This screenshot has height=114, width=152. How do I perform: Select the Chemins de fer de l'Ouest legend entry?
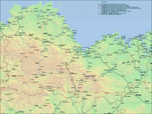pos(113,4)
